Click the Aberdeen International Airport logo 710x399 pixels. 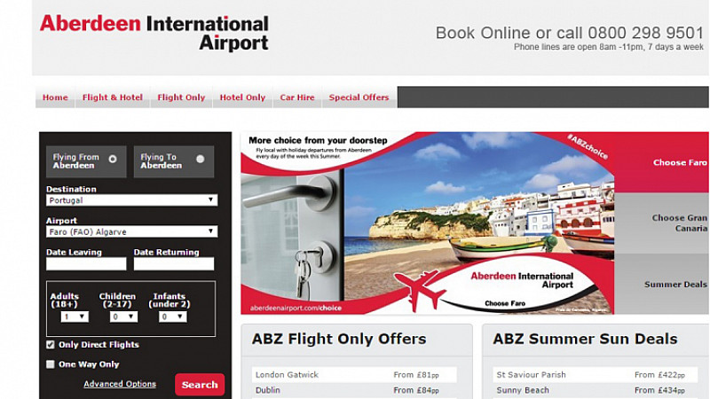coord(154,33)
